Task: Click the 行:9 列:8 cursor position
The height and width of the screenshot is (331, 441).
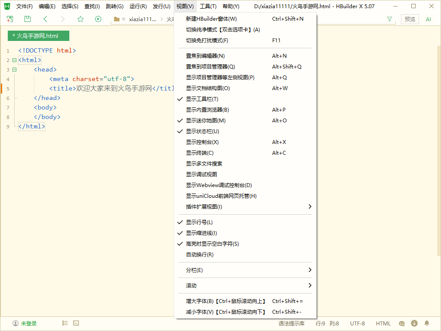Action: 327,323
